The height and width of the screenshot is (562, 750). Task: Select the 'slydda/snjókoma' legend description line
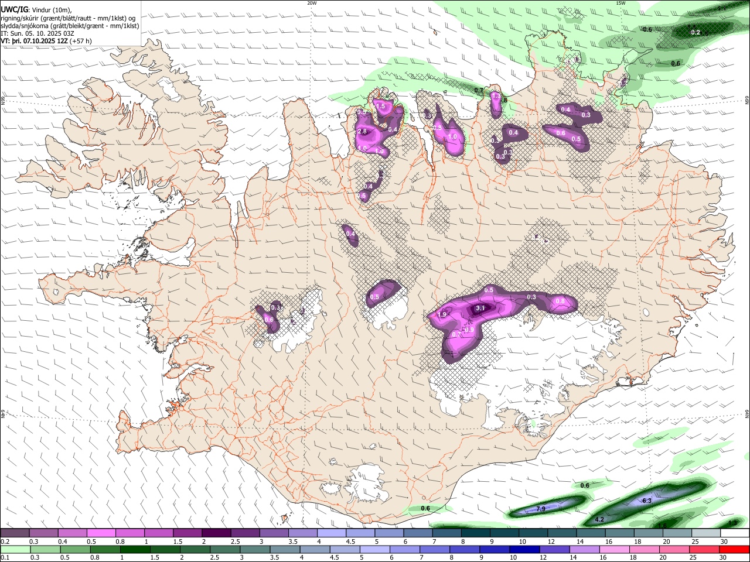tap(70, 26)
